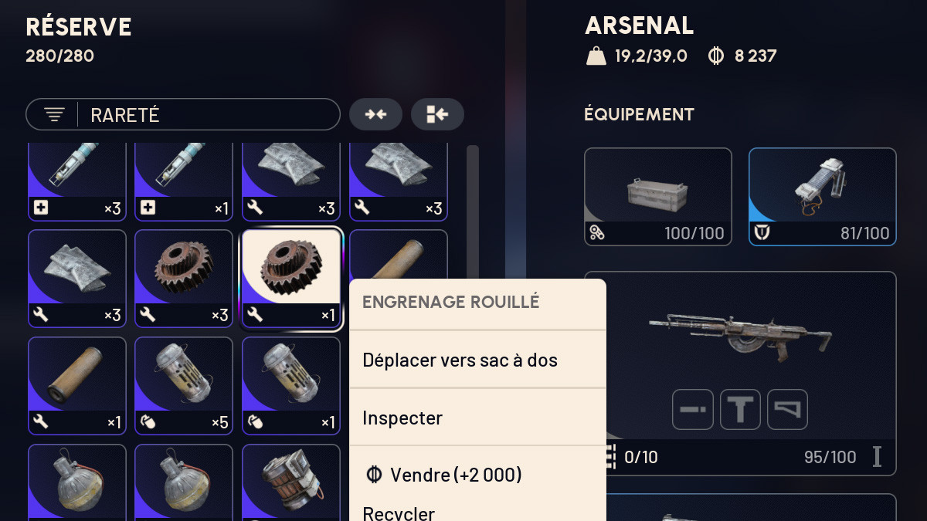The image size is (927, 521).
Task: Select the muzzle attachment slot icon
Action: click(x=693, y=409)
